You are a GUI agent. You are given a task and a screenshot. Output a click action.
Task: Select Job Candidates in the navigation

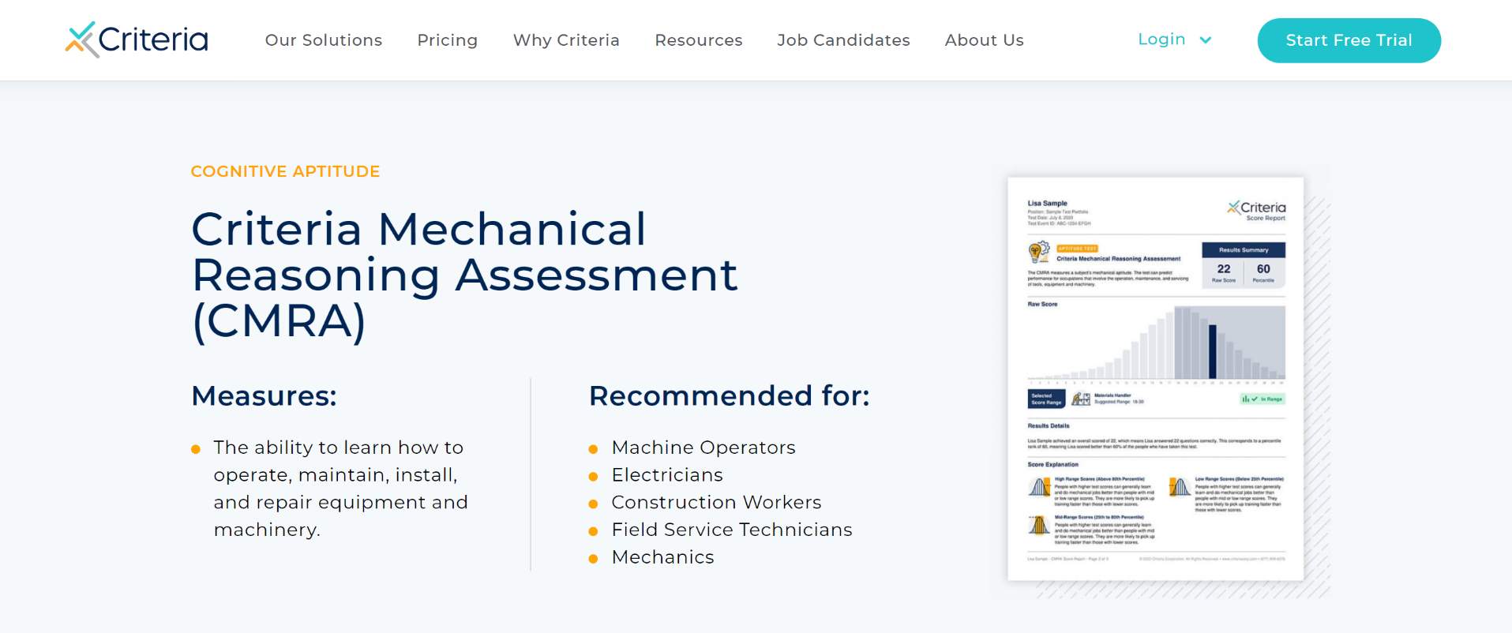coord(843,40)
